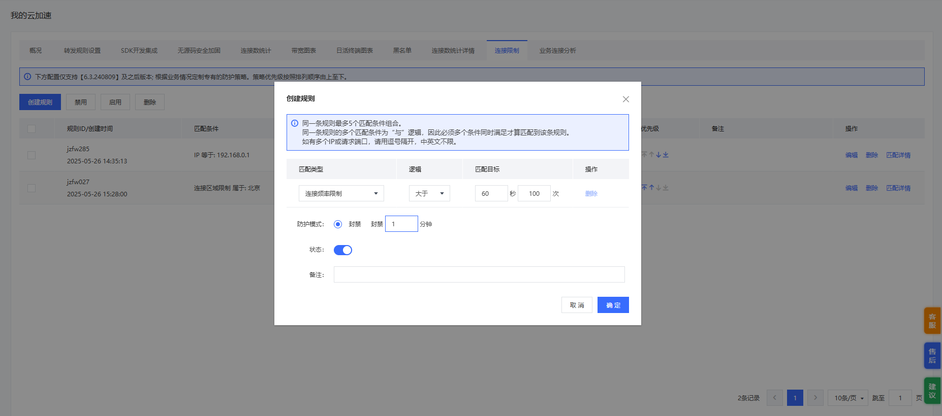Select page 1 in pagination
Screen dimensions: 942x416
pos(795,398)
